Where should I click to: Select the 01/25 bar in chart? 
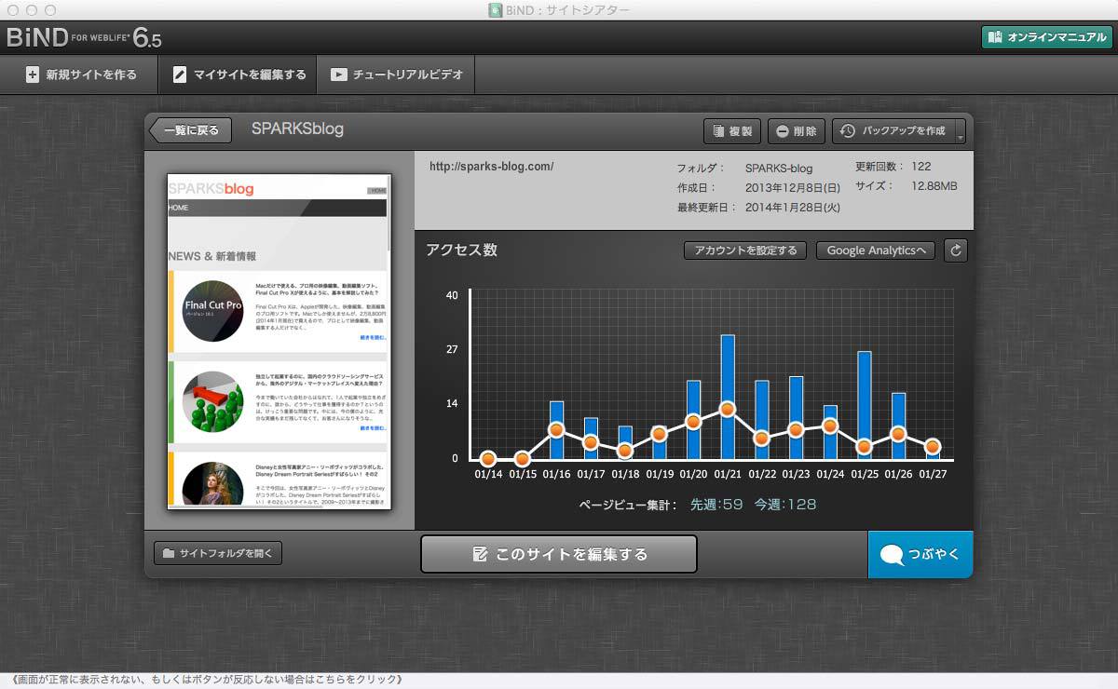coord(865,405)
